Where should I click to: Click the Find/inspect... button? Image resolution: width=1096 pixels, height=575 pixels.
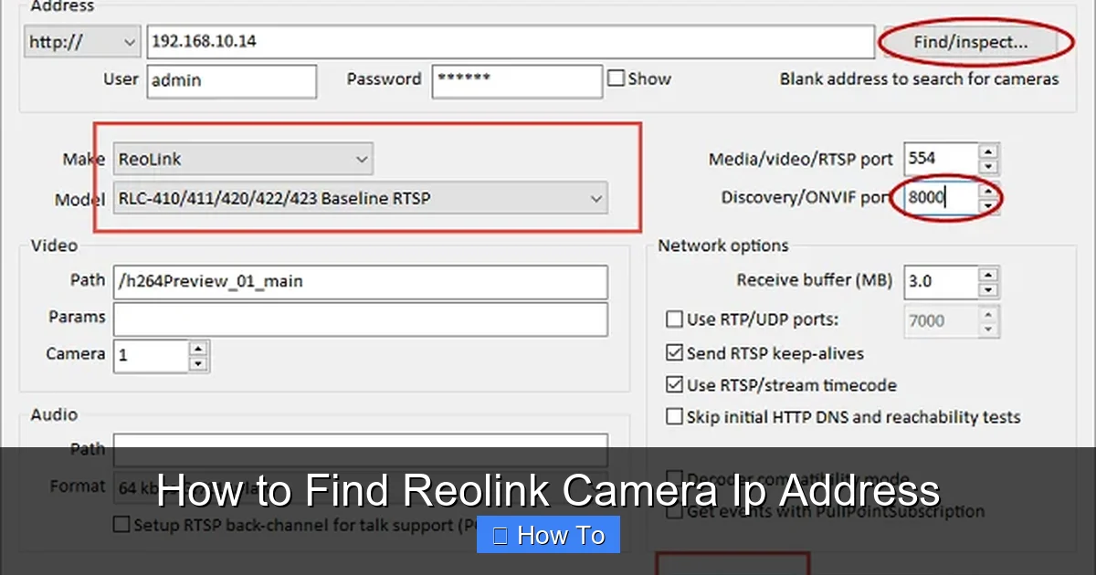(971, 42)
